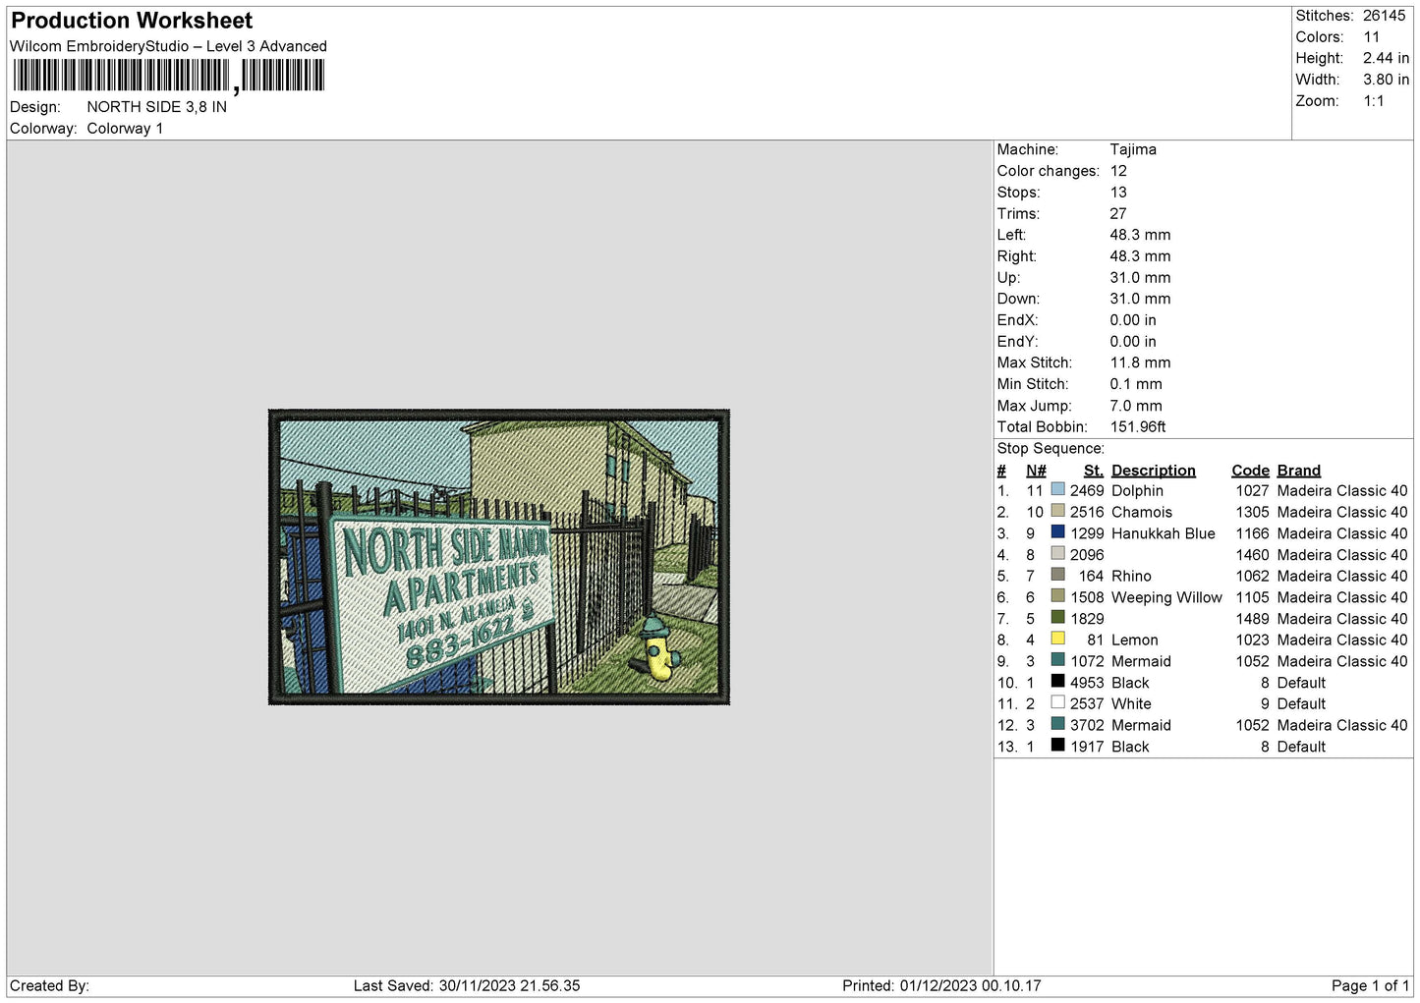Click the Color changes value 12
This screenshot has height=1003, width=1420.
[x=1118, y=171]
